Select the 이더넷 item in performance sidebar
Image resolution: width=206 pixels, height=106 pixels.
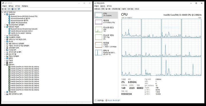(106, 45)
